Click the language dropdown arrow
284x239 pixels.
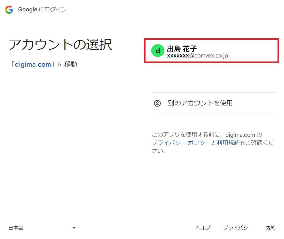click(x=74, y=228)
